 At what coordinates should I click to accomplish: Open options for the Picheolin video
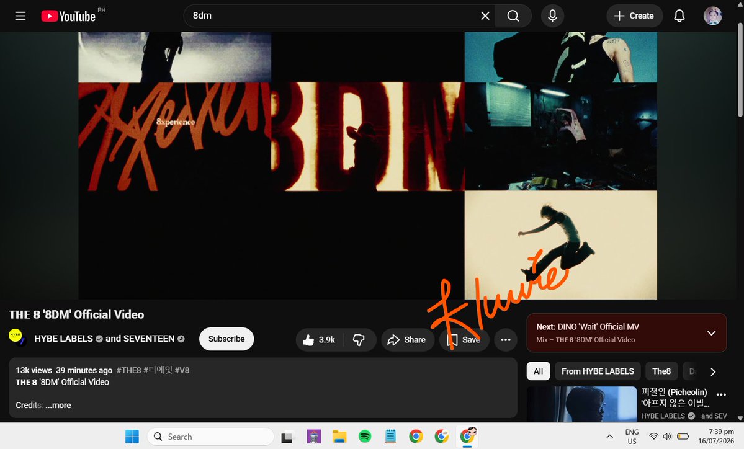click(721, 394)
